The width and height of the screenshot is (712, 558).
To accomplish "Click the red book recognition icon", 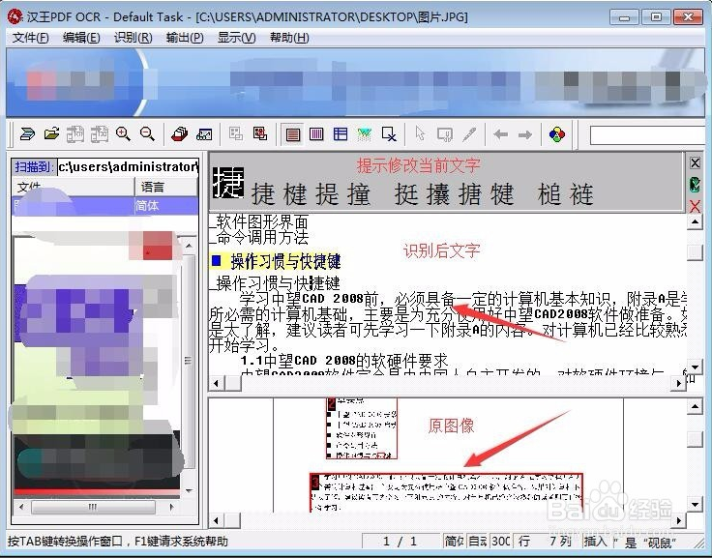I will coord(179,133).
